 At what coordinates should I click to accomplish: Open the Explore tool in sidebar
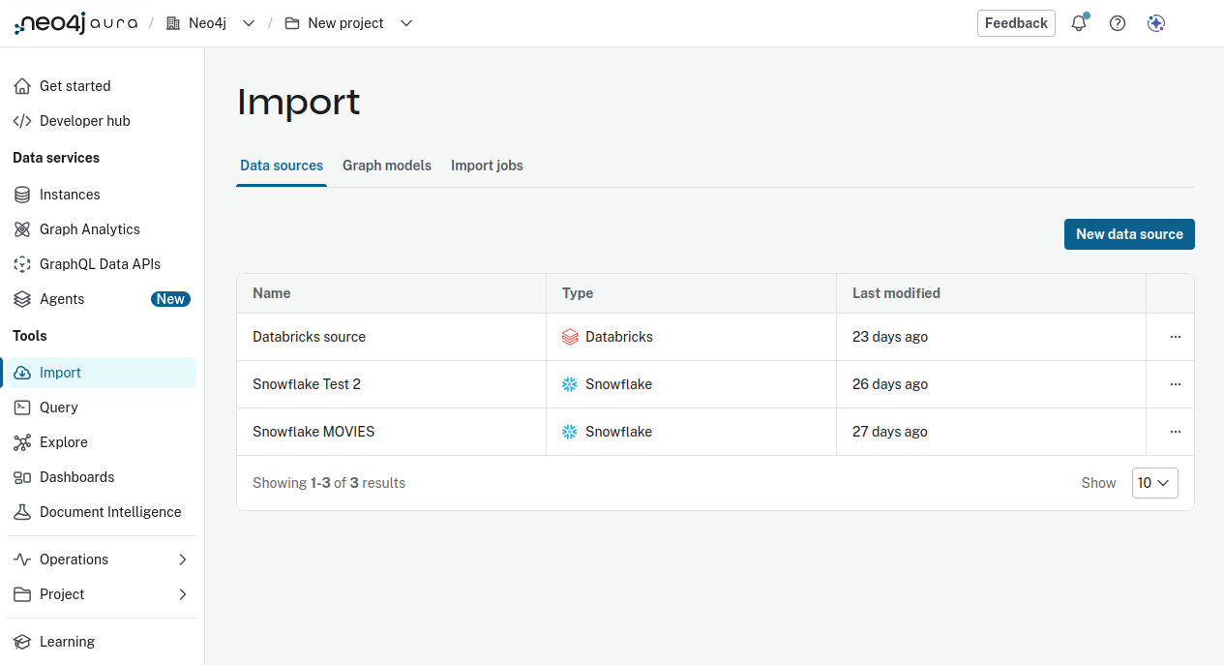[102, 442]
